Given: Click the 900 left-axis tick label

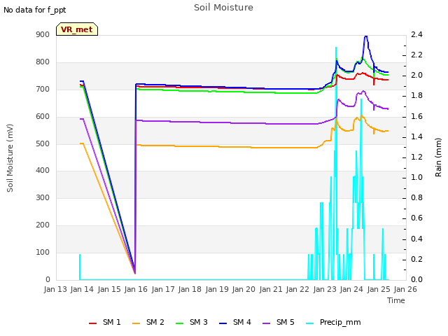Looking at the screenshot, I should (43, 35).
